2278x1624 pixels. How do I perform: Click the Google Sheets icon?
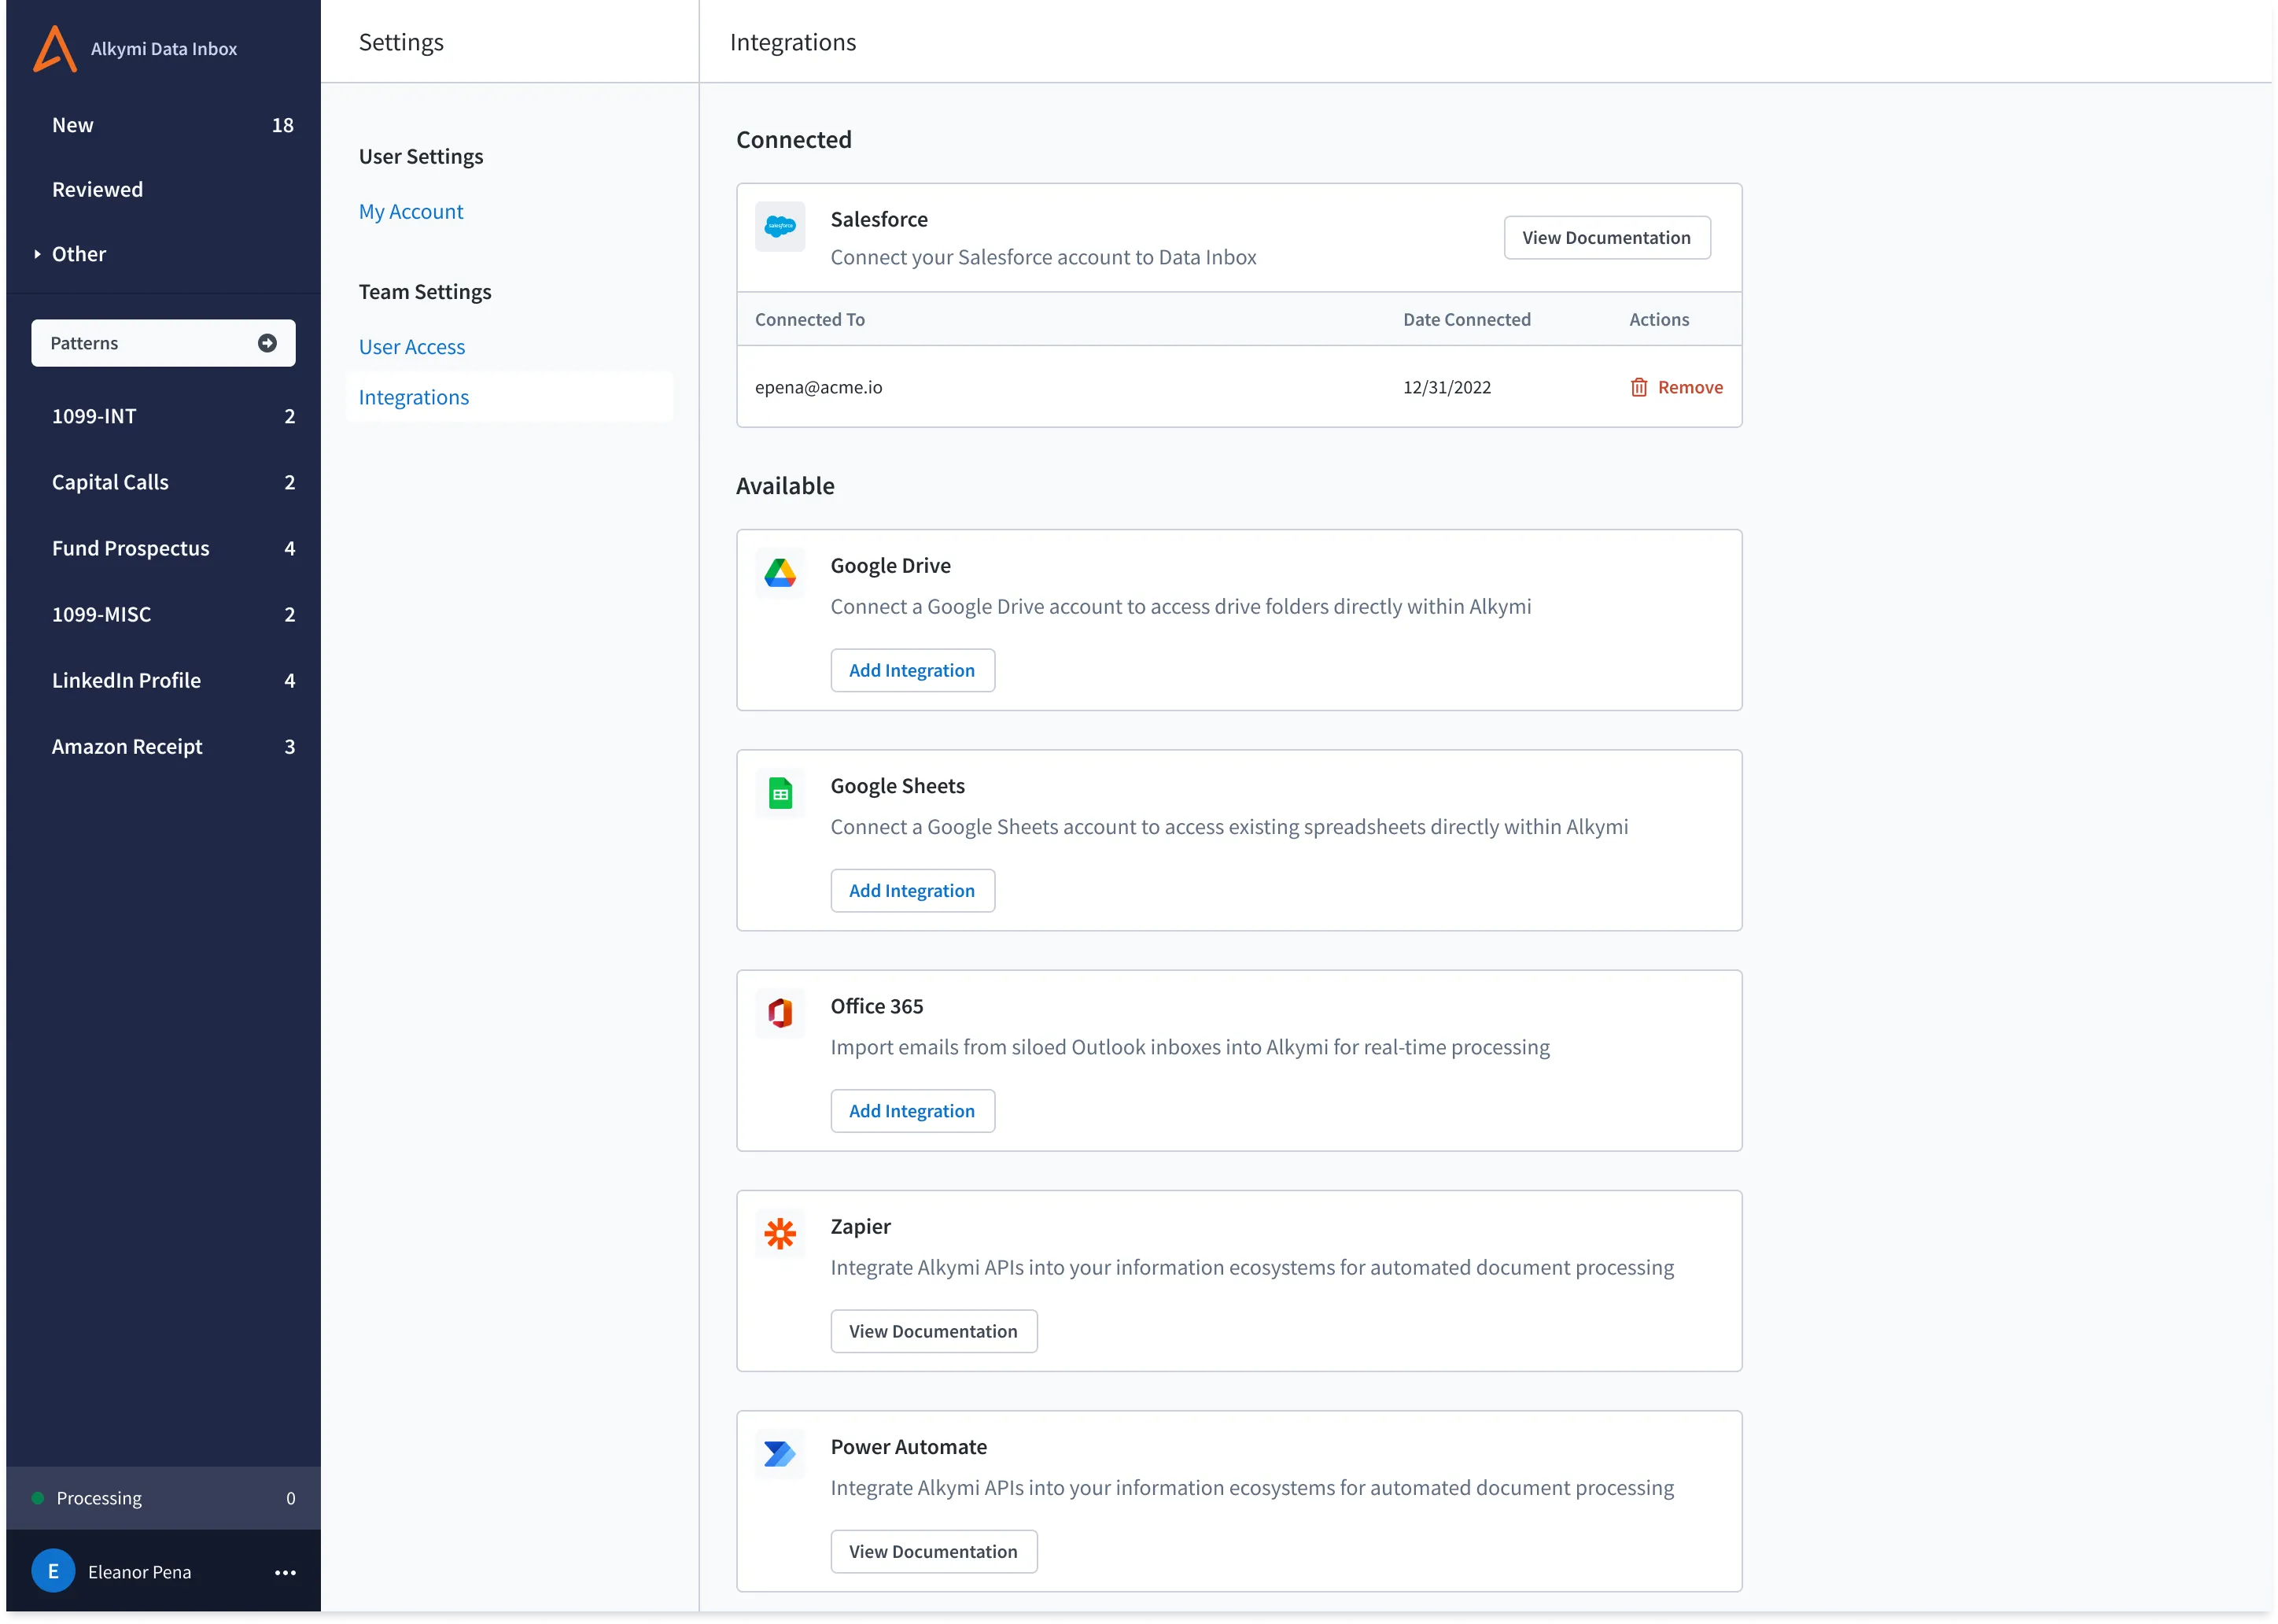[x=780, y=794]
